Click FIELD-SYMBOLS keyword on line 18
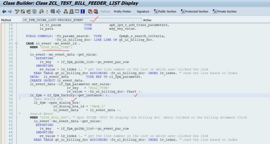Screen dimensions: 270x144 click(x=40, y=36)
